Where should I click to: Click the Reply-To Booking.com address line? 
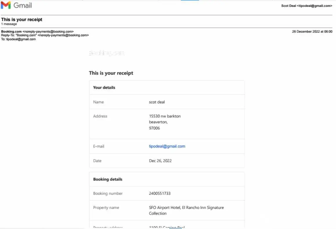pyautogui.click(x=45, y=35)
